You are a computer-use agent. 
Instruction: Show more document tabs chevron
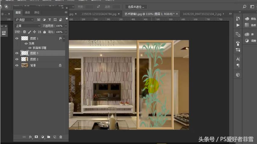230,14
